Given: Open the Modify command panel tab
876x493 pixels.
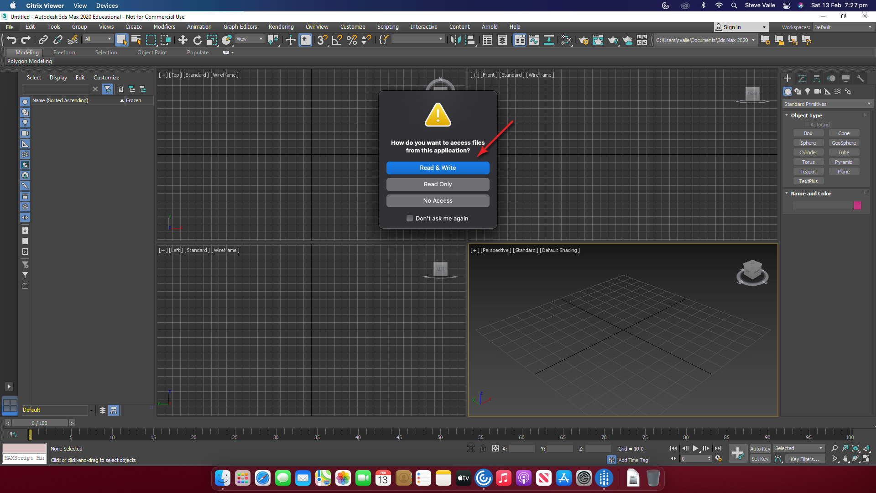Looking at the screenshot, I should pos(802,79).
